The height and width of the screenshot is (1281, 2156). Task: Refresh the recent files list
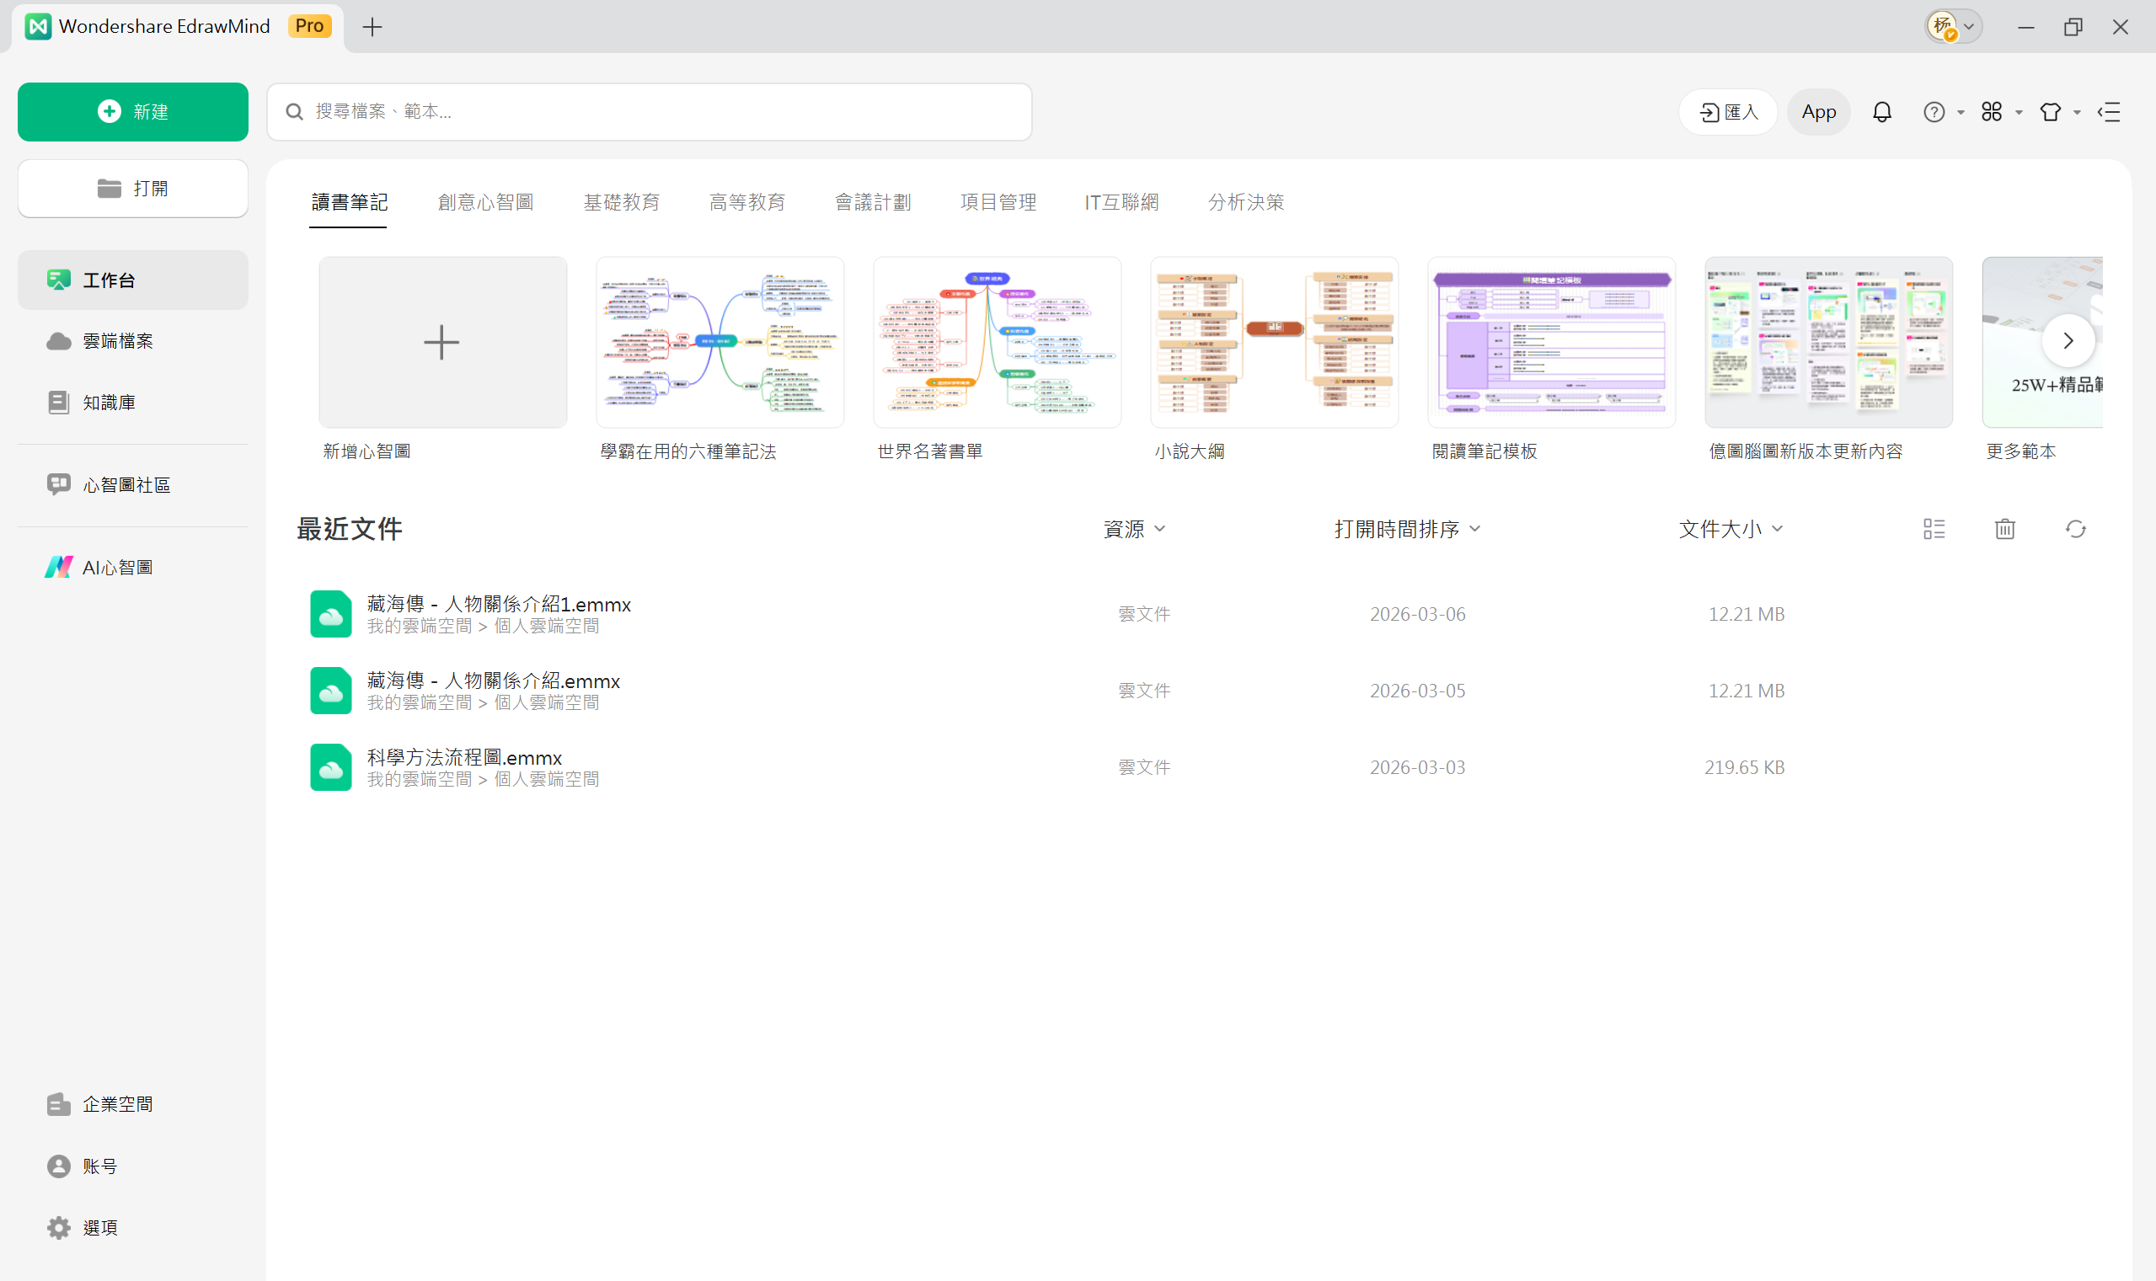pos(2075,528)
